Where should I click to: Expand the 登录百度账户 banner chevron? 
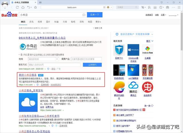click(x=152, y=34)
